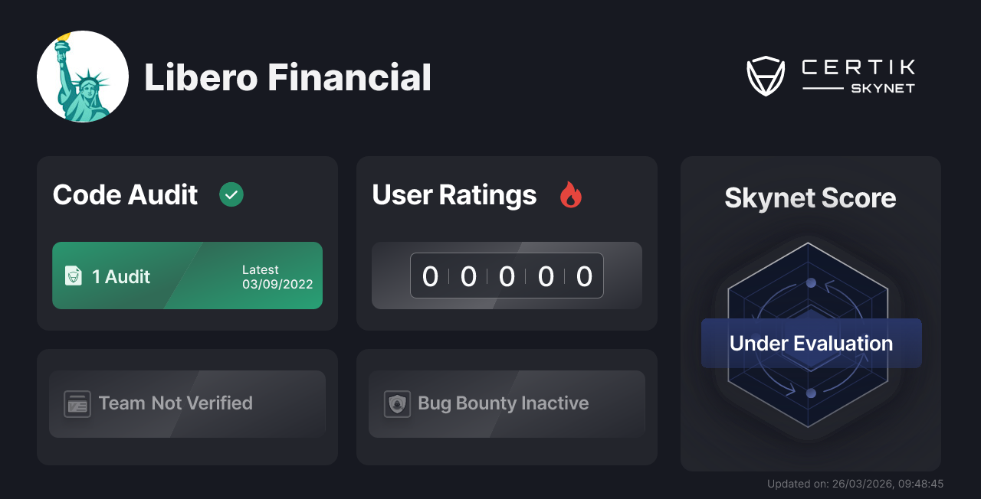Viewport: 981px width, 499px height.
Task: Expand the User Ratings panel
Action: (507, 243)
